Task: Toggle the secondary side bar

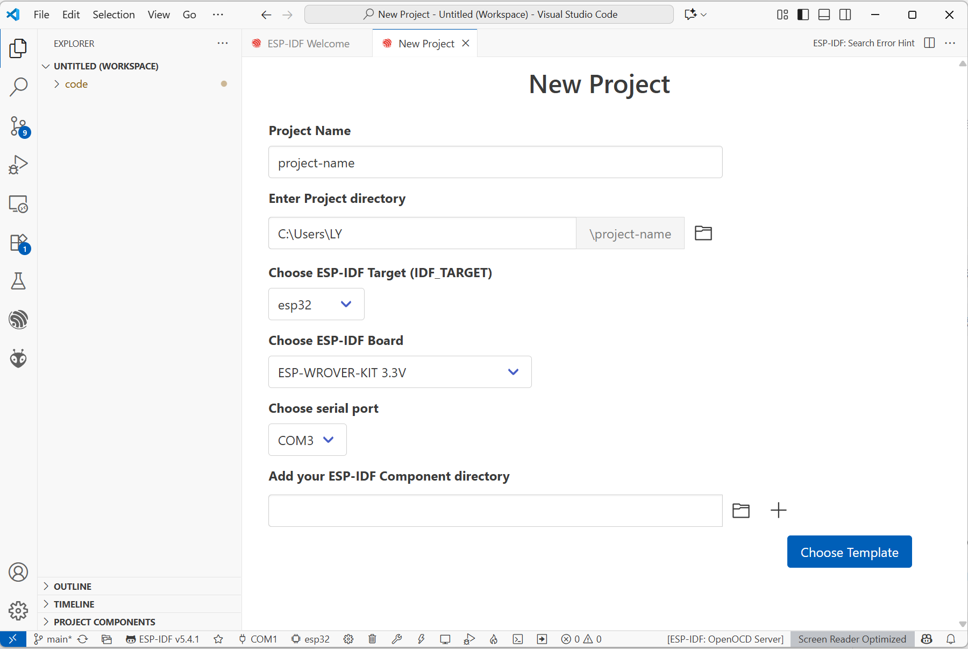Action: (845, 15)
